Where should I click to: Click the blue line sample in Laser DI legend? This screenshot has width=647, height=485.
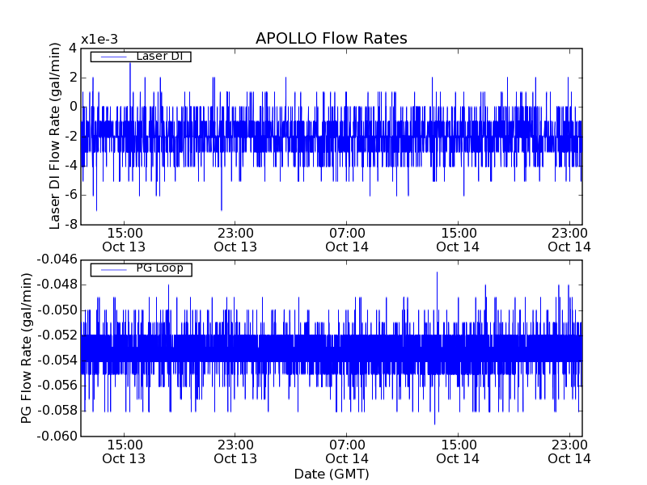(113, 57)
